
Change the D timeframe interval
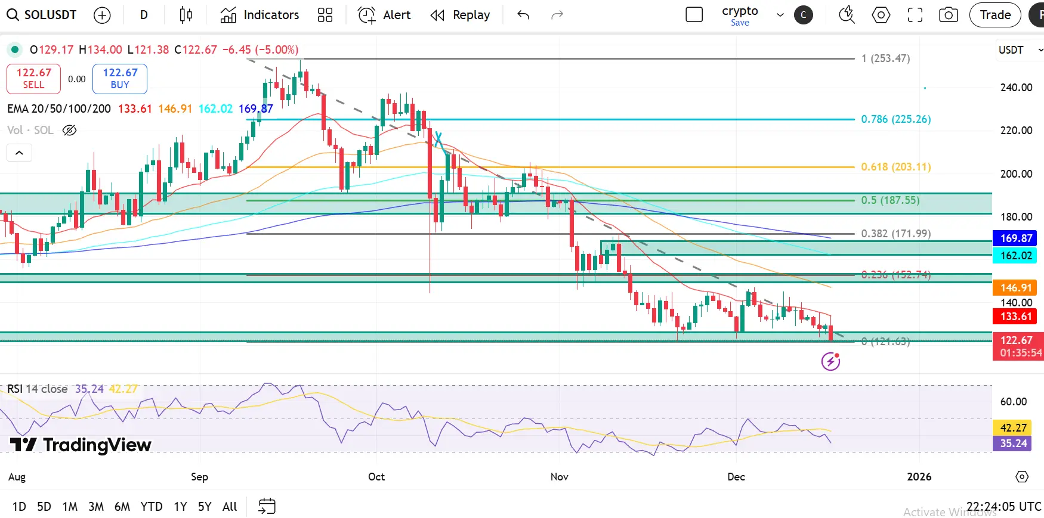(x=144, y=15)
